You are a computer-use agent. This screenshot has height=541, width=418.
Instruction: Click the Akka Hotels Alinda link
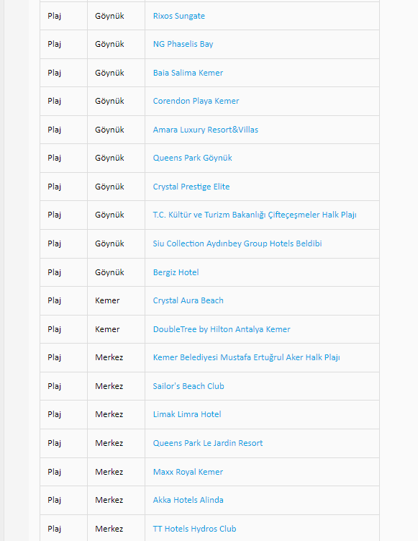(x=188, y=500)
